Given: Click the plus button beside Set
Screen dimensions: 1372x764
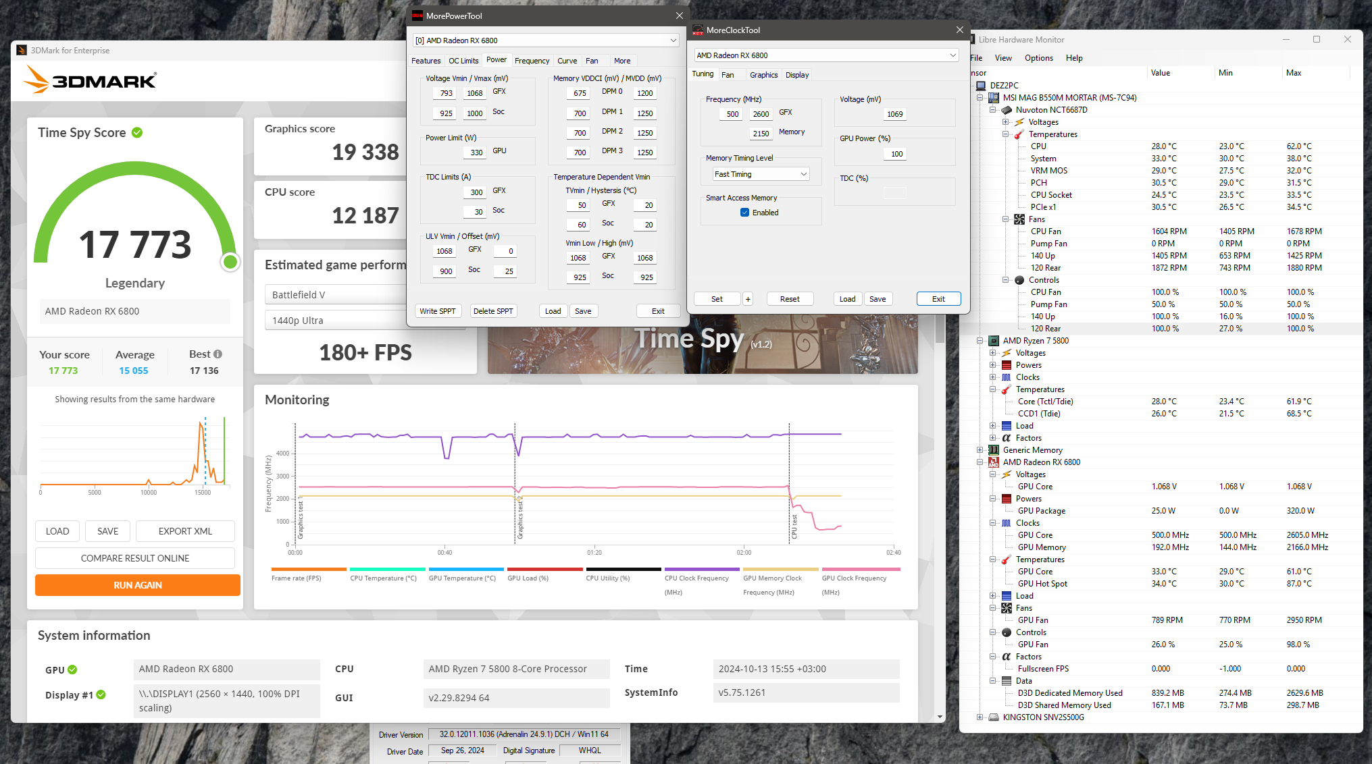Looking at the screenshot, I should tap(748, 299).
